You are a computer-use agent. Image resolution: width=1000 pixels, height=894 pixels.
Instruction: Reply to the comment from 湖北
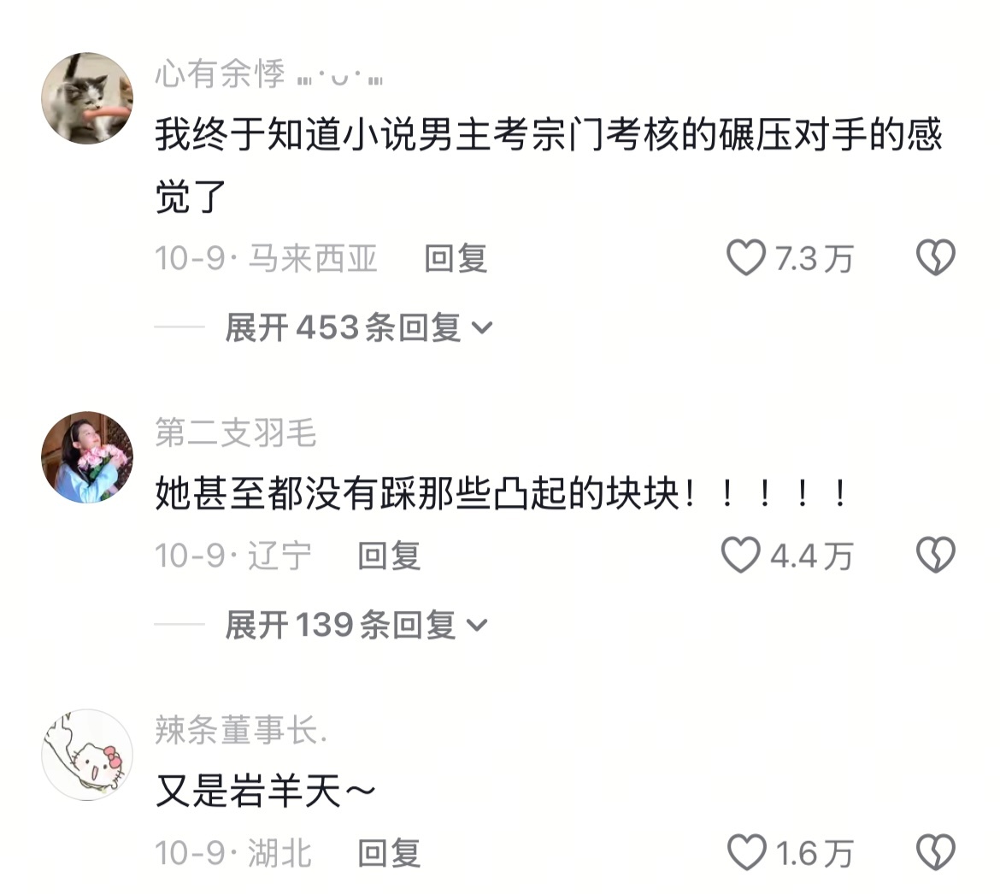[388, 853]
